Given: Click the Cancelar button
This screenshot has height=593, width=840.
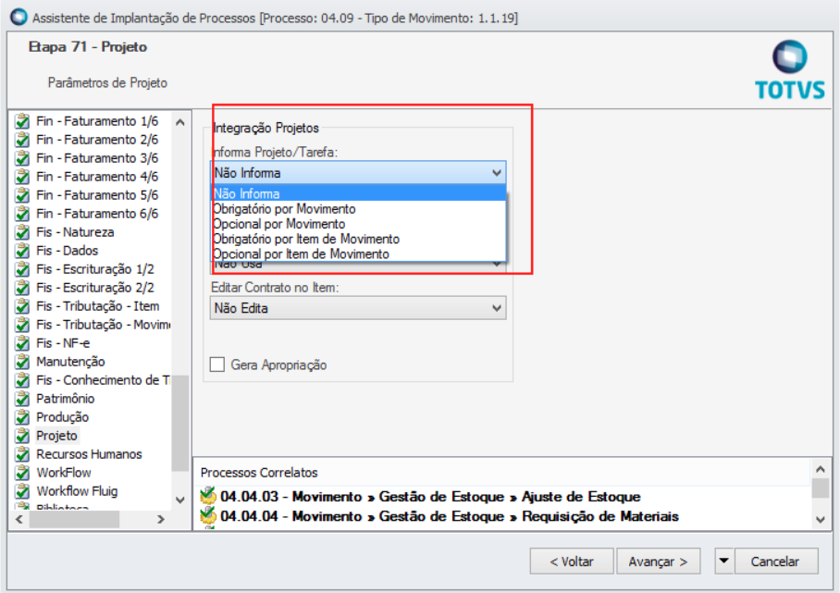Looking at the screenshot, I should coord(776,561).
